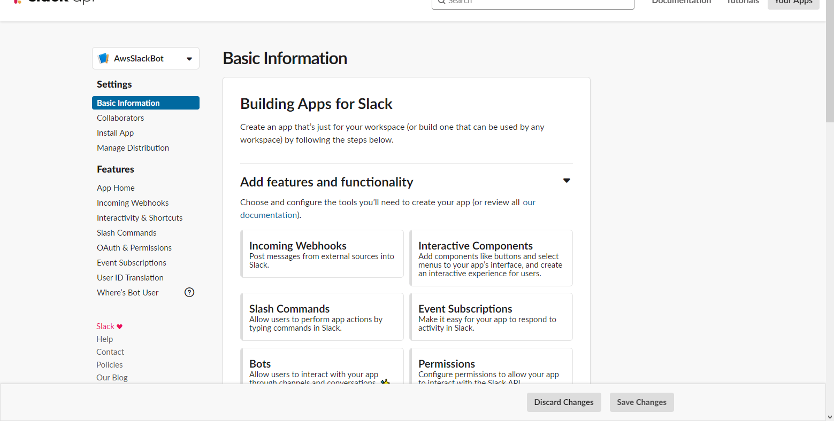
Task: Click the AwsSlackBot app icon
Action: tap(104, 58)
